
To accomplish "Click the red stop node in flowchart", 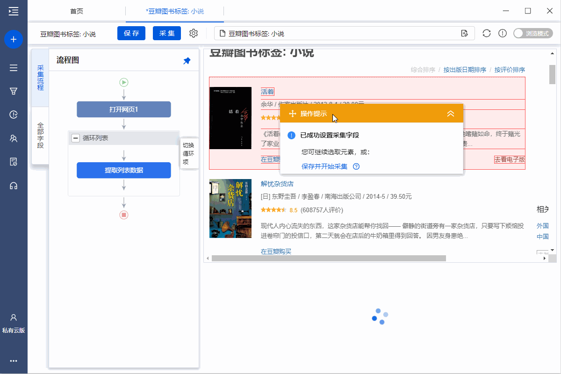I will pos(124,215).
